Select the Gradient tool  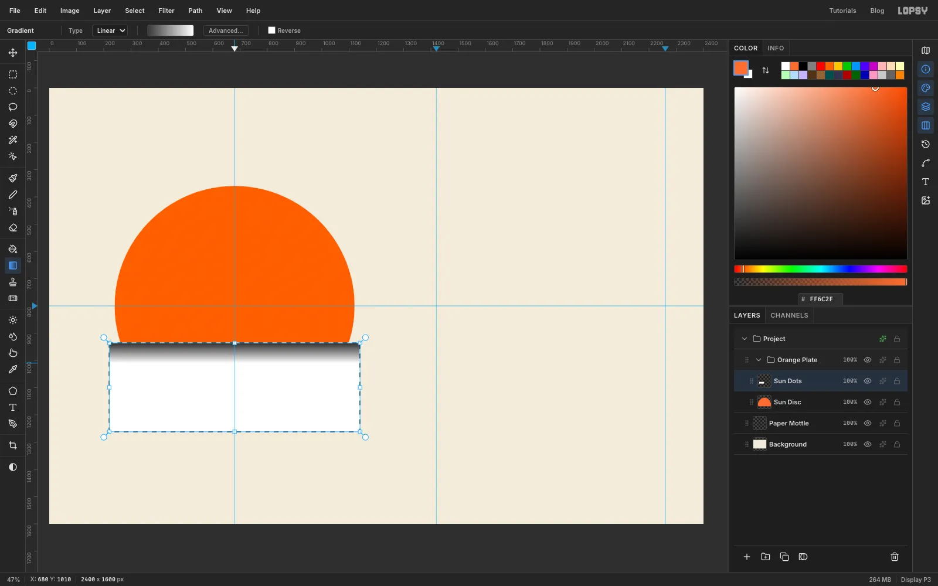(12, 265)
